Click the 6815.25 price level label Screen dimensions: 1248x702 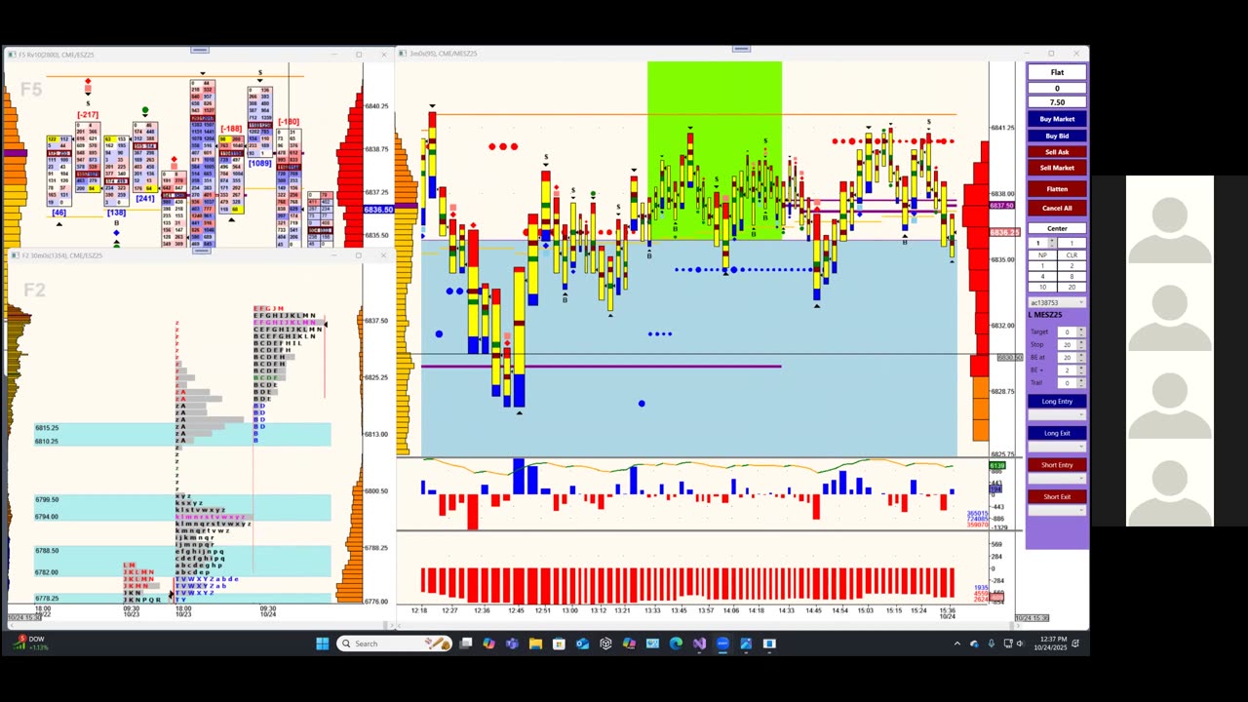tap(47, 428)
